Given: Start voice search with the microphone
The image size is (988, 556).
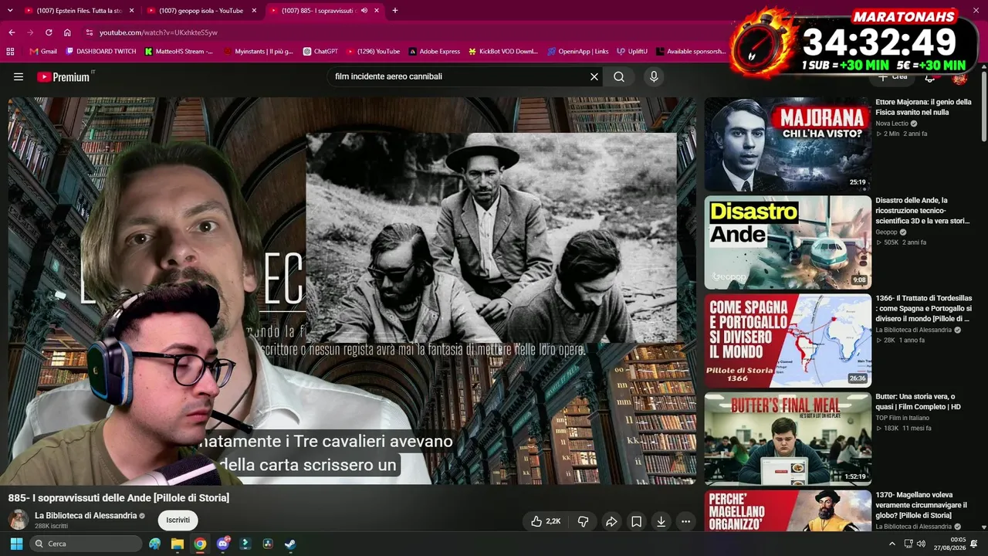Looking at the screenshot, I should [x=654, y=77].
